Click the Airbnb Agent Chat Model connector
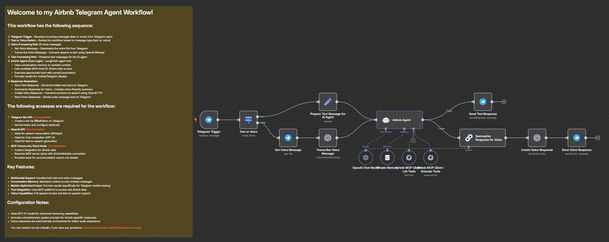 [x=385, y=129]
